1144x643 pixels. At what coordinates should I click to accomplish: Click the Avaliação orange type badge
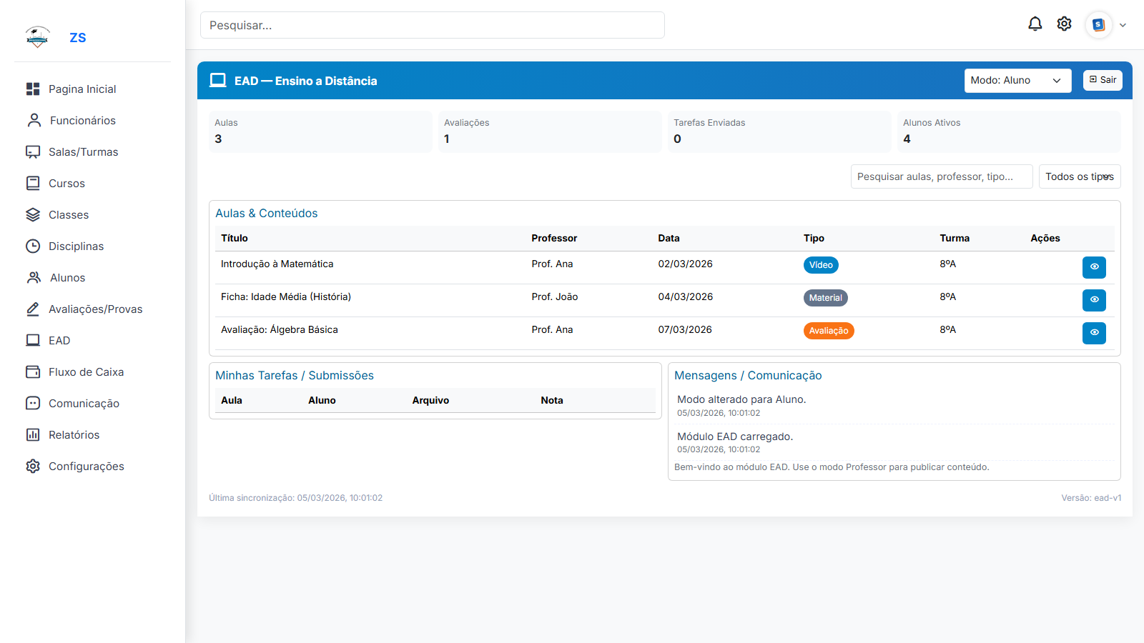point(828,331)
